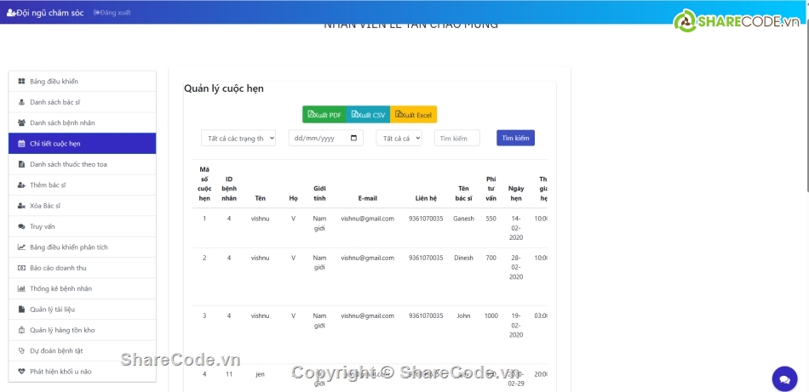Click the Tên bác sĩ column header
809x392 pixels.
click(x=463, y=193)
